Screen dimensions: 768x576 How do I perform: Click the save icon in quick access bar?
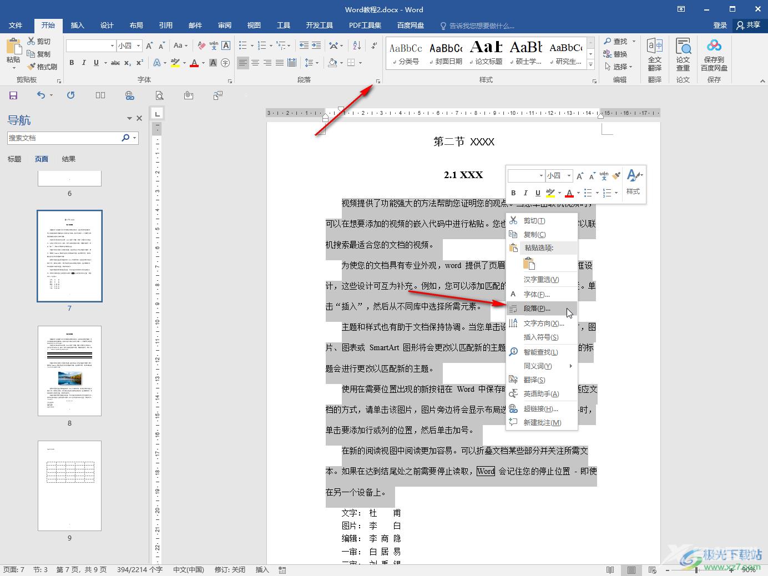tap(13, 95)
